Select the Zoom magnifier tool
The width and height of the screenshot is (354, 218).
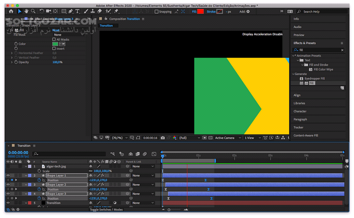(33, 11)
